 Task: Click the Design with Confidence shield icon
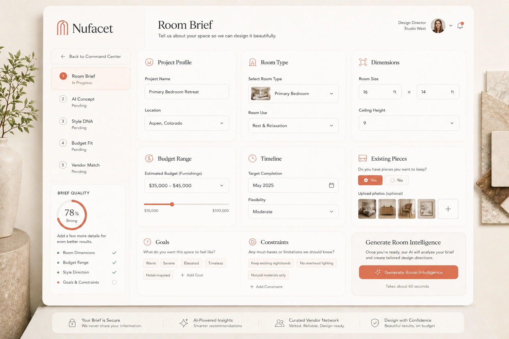click(375, 323)
